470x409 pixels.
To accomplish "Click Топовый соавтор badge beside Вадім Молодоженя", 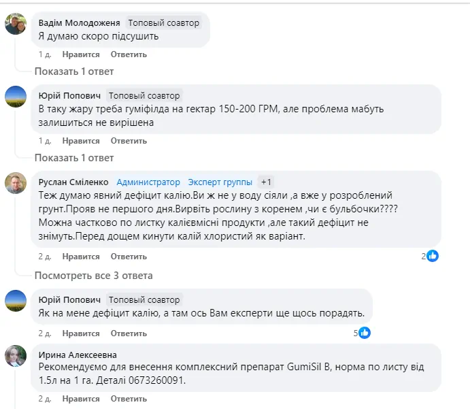I will pos(164,23).
